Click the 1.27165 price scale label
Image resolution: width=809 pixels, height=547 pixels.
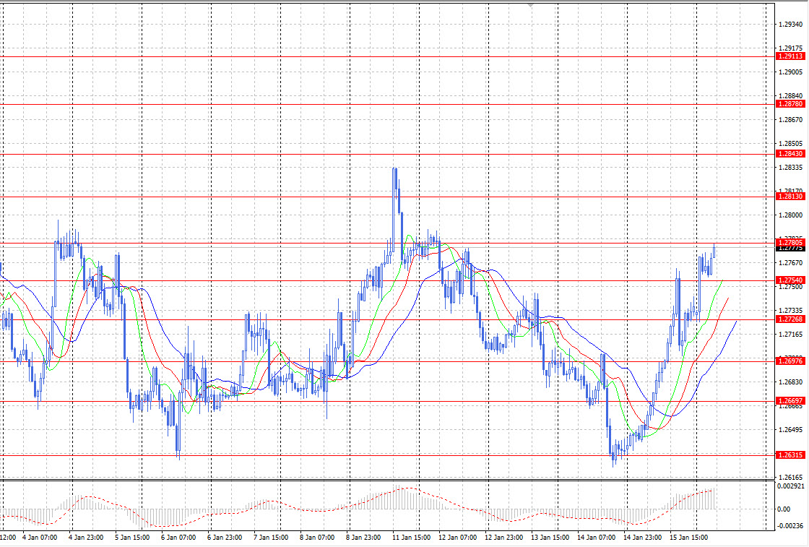[x=791, y=335]
